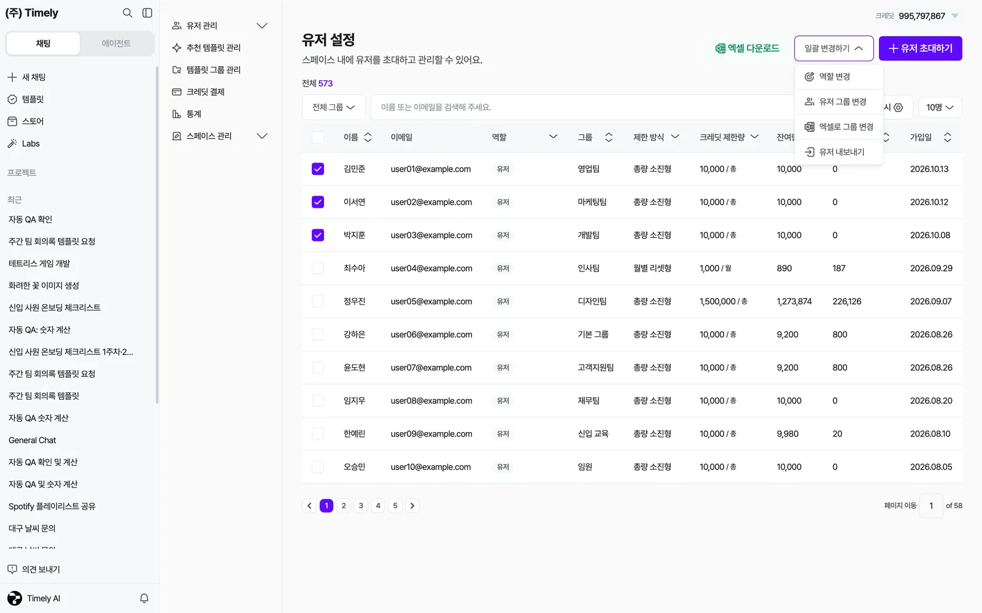Image resolution: width=982 pixels, height=613 pixels.
Task: Go to next page arrow
Action: 412,506
